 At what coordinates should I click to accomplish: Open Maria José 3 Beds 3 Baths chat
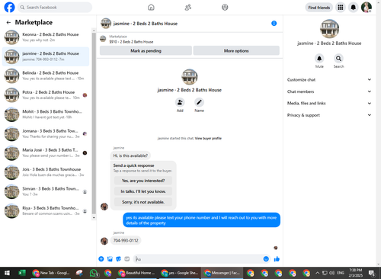(x=46, y=152)
